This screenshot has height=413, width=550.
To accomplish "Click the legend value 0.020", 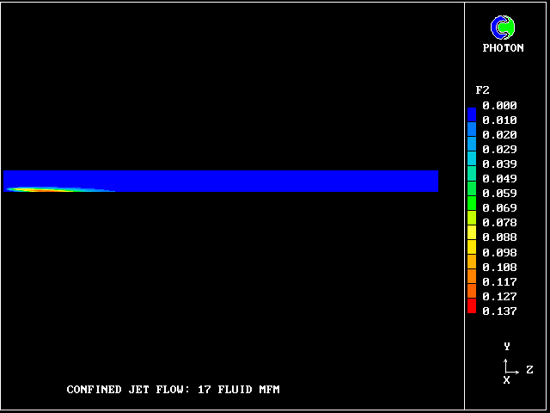I will click(x=499, y=135).
